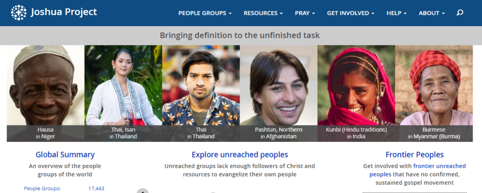Expand the People Groups dropdown menu
The height and width of the screenshot is (193, 482).
coord(205,13)
